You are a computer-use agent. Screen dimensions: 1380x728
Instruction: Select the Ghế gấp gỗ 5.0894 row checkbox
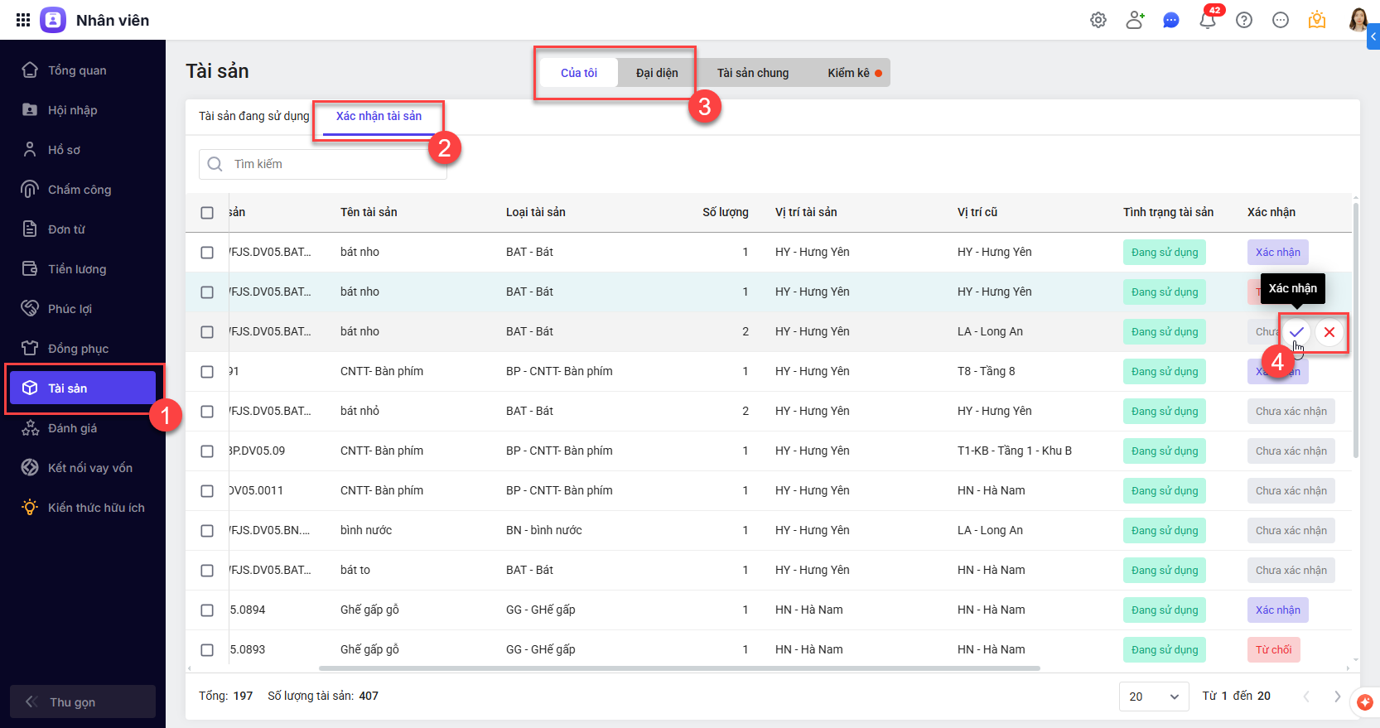click(207, 610)
